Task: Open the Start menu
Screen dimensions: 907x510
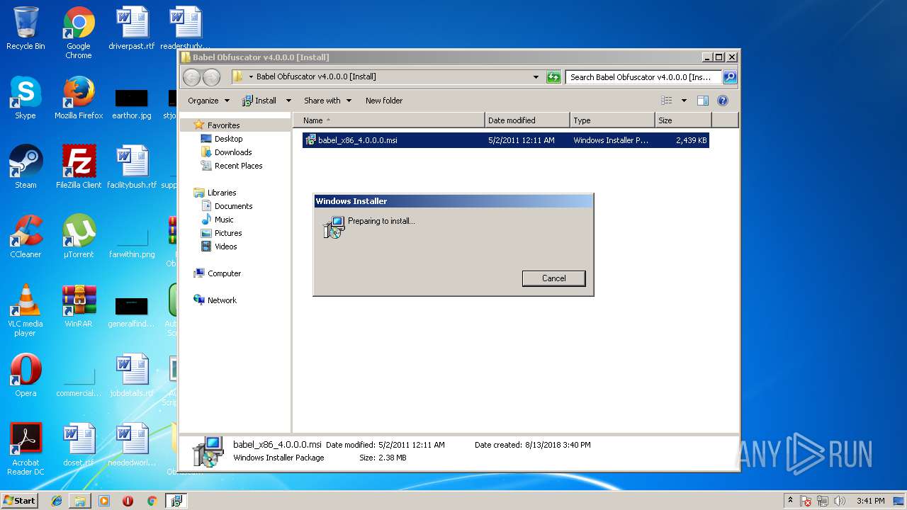Action: 19,501
